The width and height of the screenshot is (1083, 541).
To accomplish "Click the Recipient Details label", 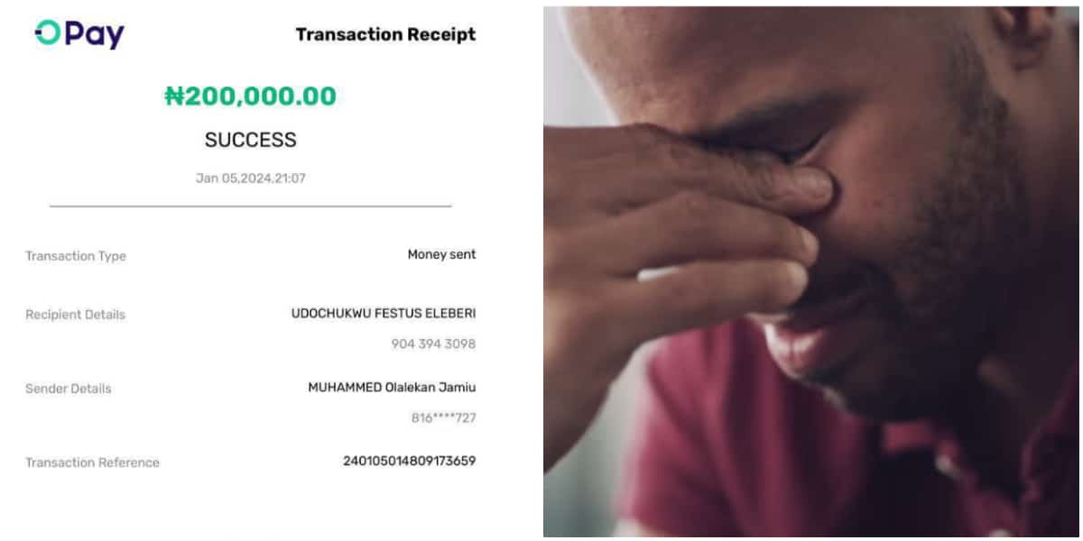I will click(75, 315).
